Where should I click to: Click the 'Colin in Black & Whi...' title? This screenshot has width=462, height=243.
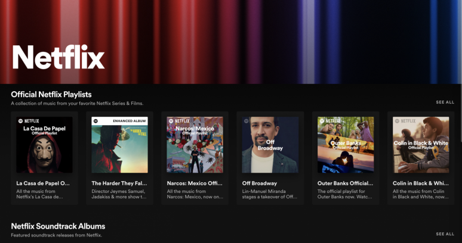[420, 183]
